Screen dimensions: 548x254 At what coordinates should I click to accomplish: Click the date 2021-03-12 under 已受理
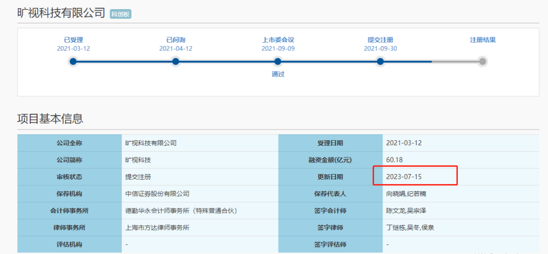[74, 49]
